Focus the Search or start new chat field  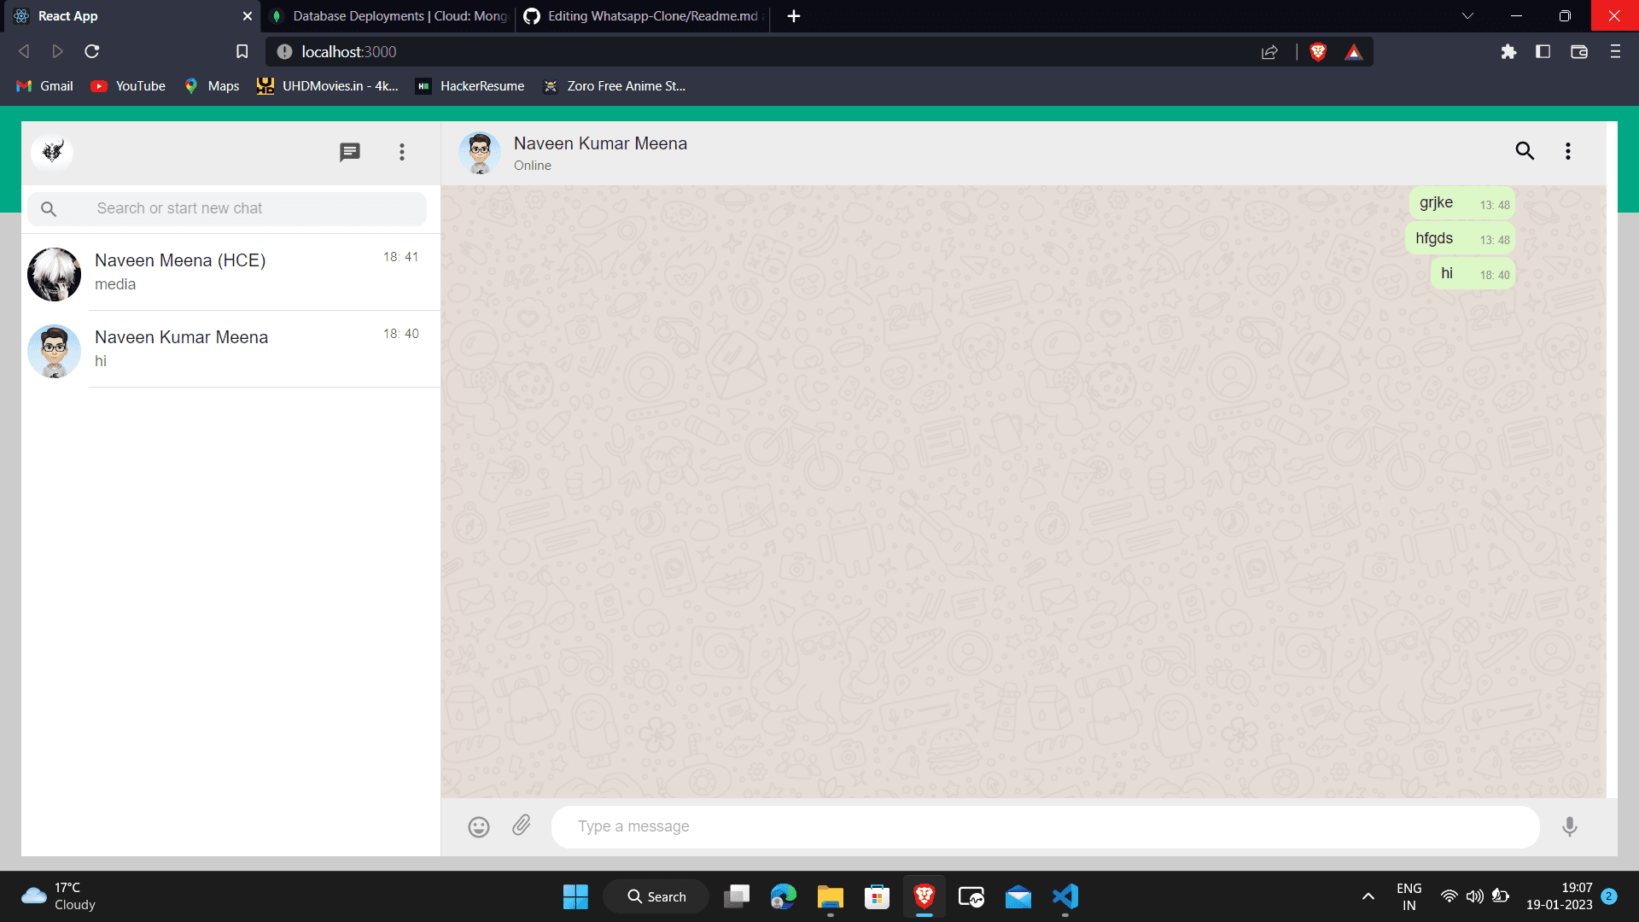(256, 209)
